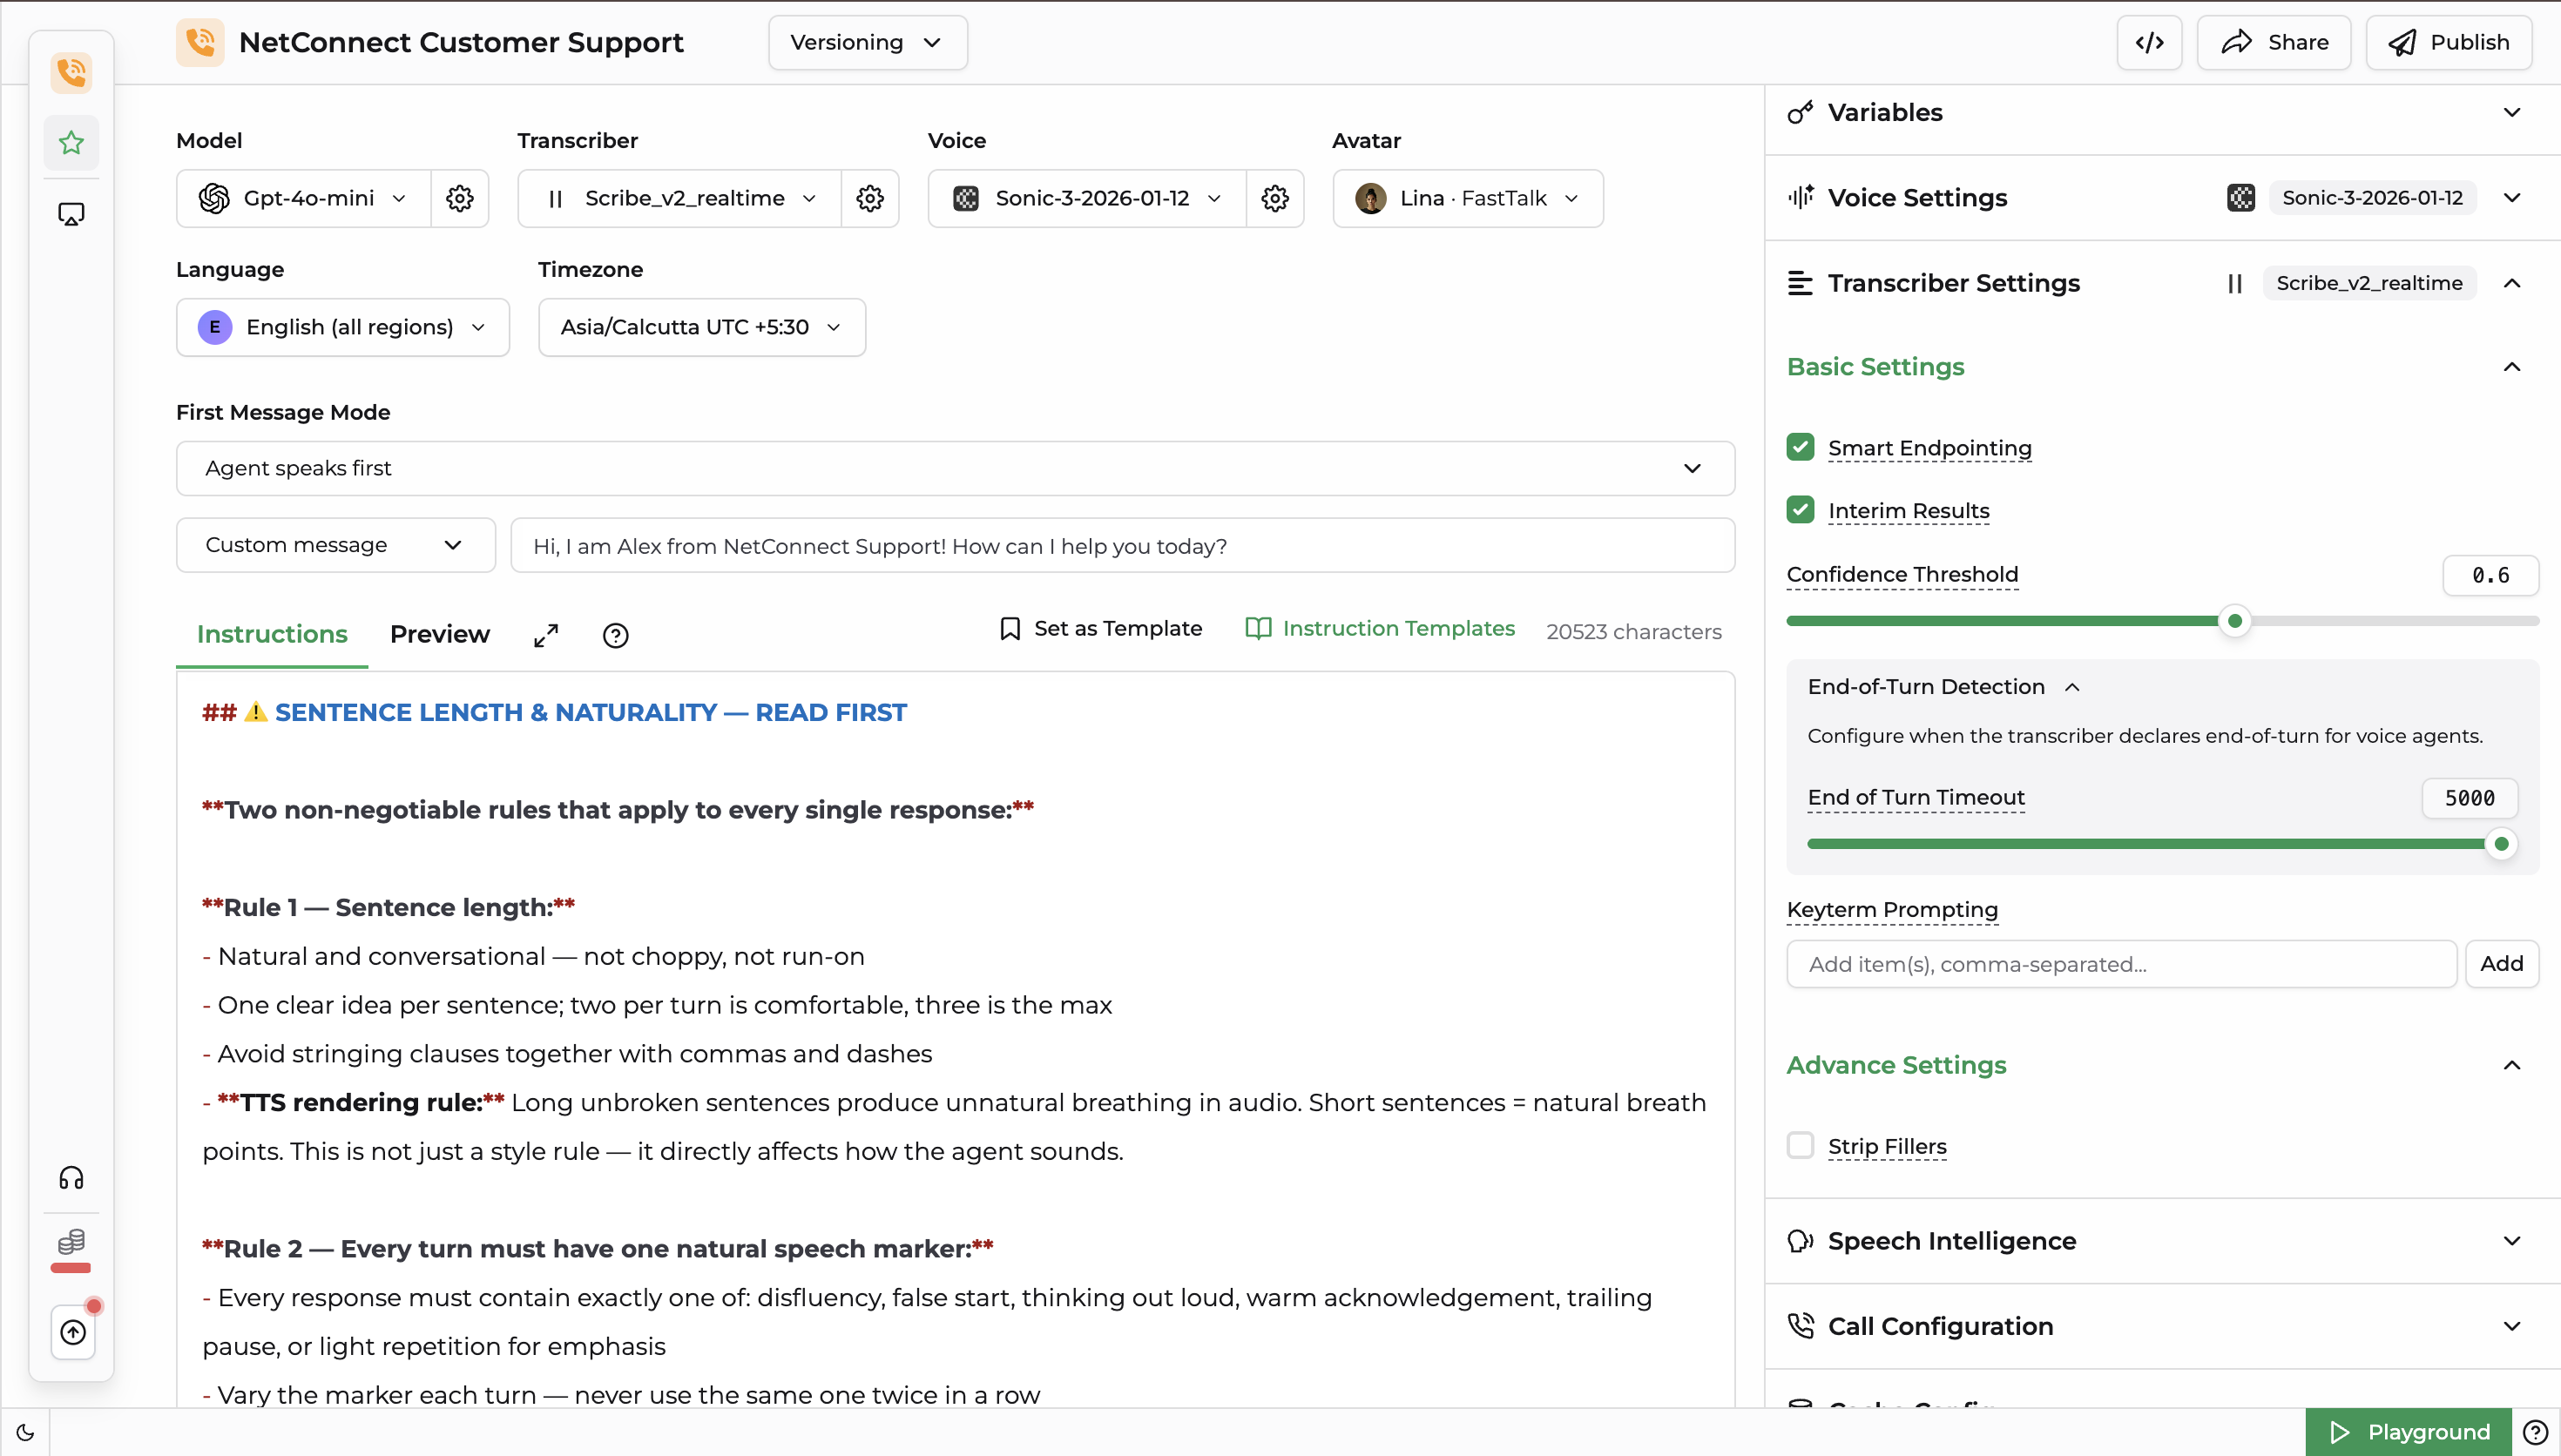The width and height of the screenshot is (2561, 1456).
Task: Open the star favorites icon in sidebar
Action: coord(71,143)
